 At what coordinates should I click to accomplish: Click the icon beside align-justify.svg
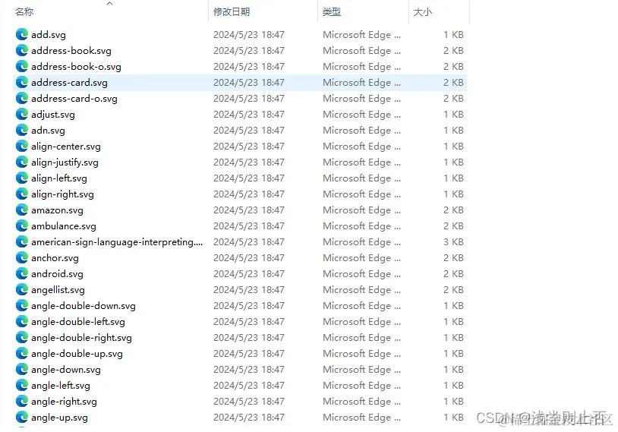[22, 162]
